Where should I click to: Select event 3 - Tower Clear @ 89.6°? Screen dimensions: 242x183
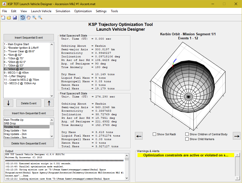click(x=26, y=51)
